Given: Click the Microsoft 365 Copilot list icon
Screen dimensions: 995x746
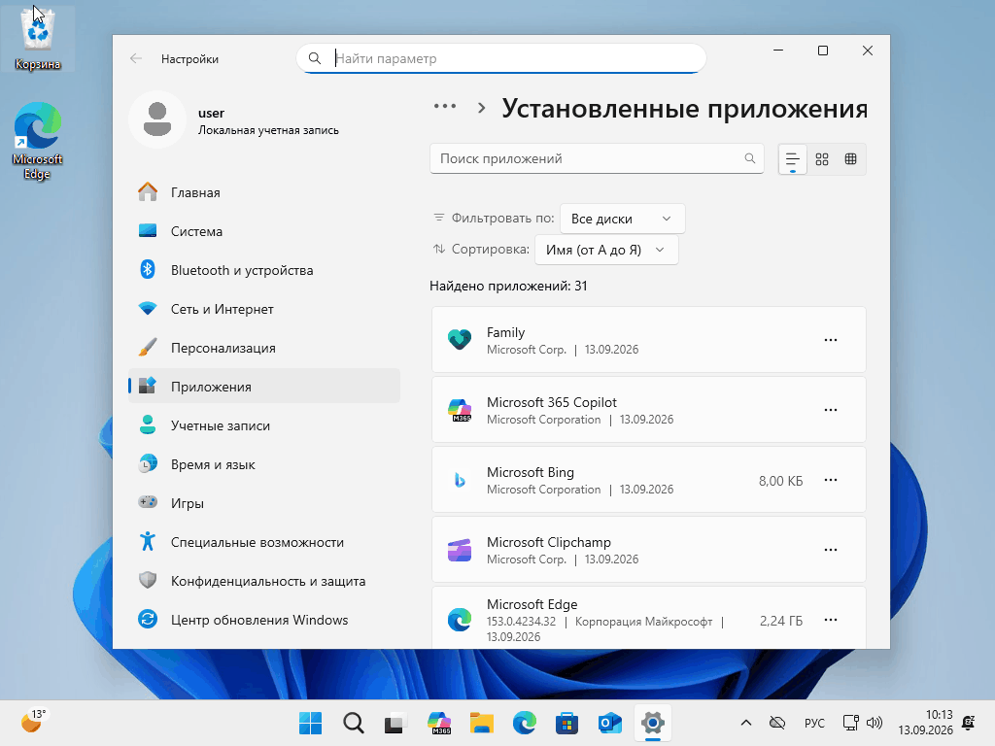Looking at the screenshot, I should pos(460,410).
